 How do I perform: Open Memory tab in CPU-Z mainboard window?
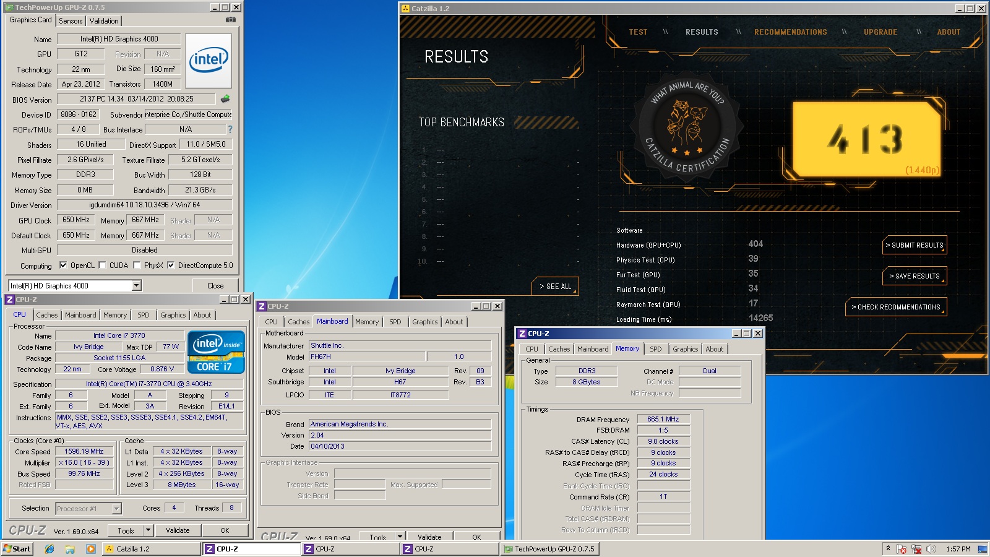coord(367,322)
